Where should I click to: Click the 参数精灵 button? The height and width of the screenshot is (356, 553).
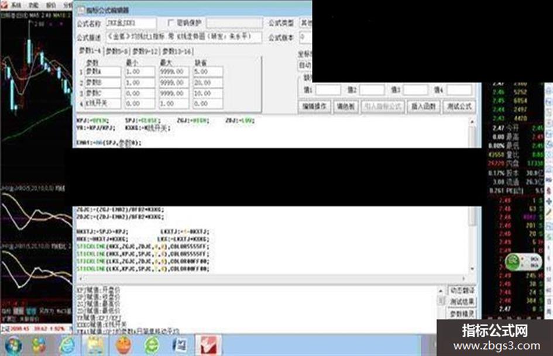pyautogui.click(x=462, y=313)
